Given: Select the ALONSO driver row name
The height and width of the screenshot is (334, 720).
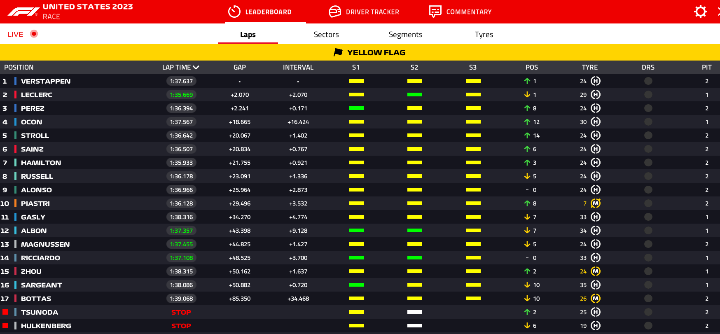Looking at the screenshot, I should (x=37, y=190).
